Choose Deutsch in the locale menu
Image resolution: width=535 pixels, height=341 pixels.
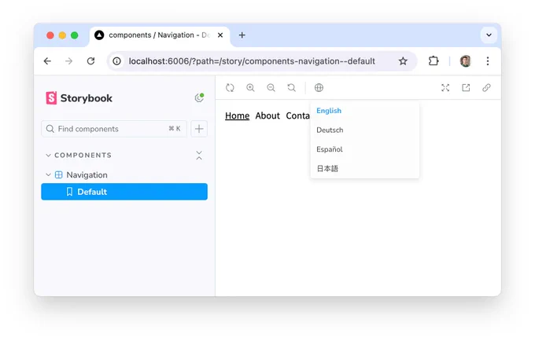[365, 130]
